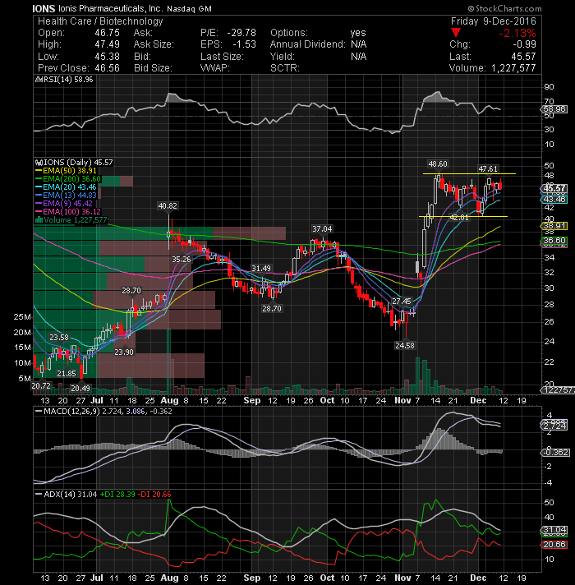The height and width of the screenshot is (585, 575).
Task: Click the Options value 'yes'
Action: click(x=358, y=33)
